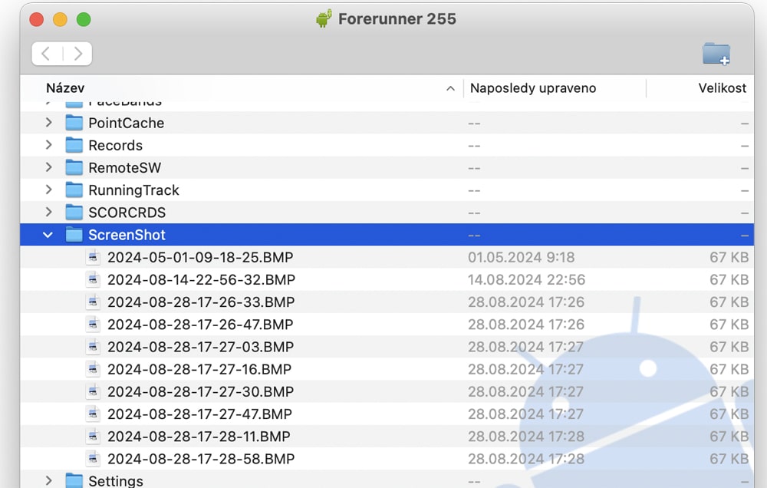Select file 2024-08-28-17-26-33.BMP
This screenshot has height=488, width=767.
tap(201, 302)
